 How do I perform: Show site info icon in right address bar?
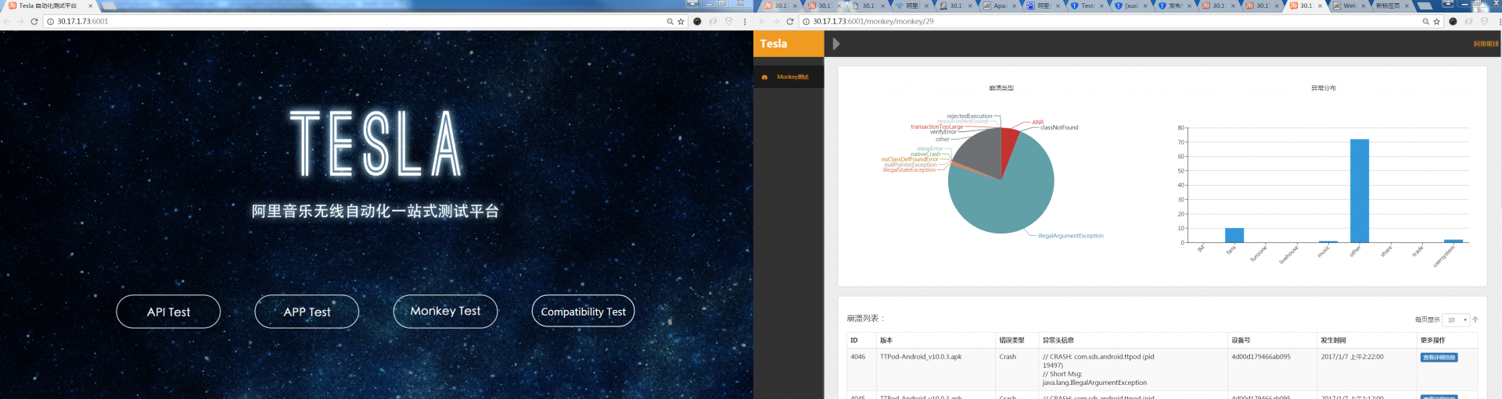pyautogui.click(x=806, y=21)
